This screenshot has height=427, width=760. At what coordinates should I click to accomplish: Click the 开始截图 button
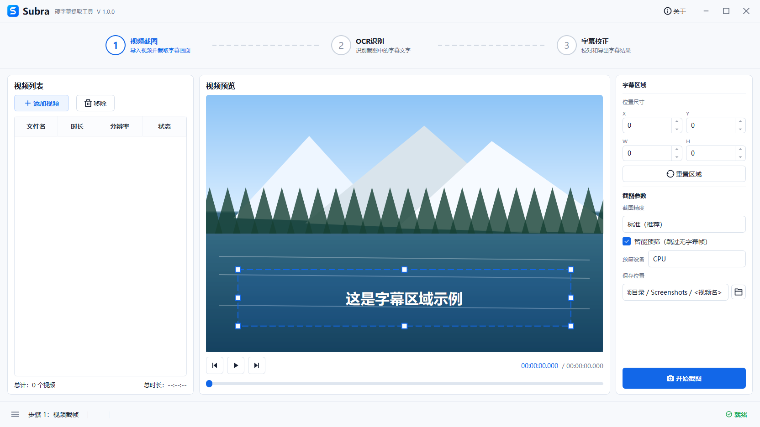pyautogui.click(x=684, y=378)
